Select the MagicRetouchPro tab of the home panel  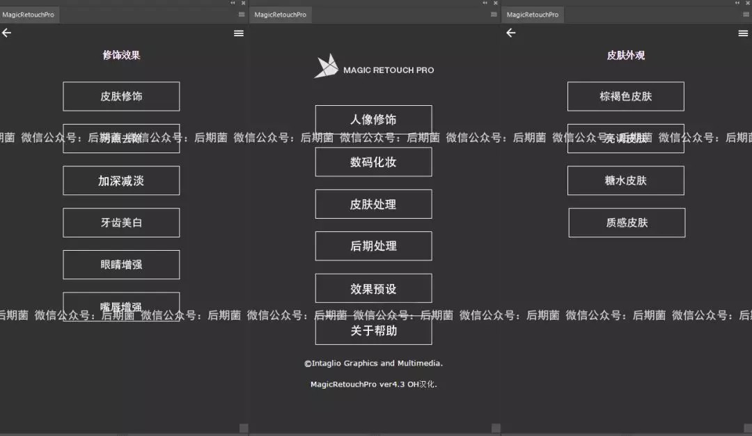[x=281, y=15]
